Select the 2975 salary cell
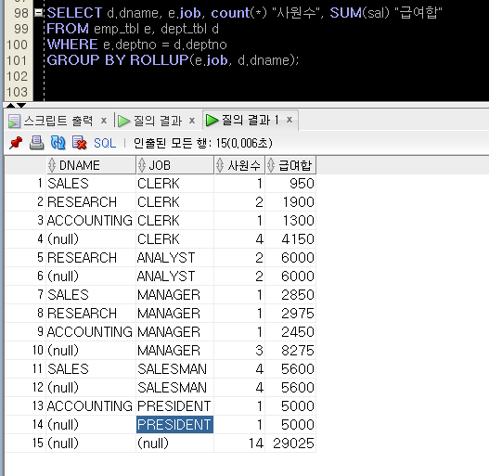 pyautogui.click(x=290, y=314)
